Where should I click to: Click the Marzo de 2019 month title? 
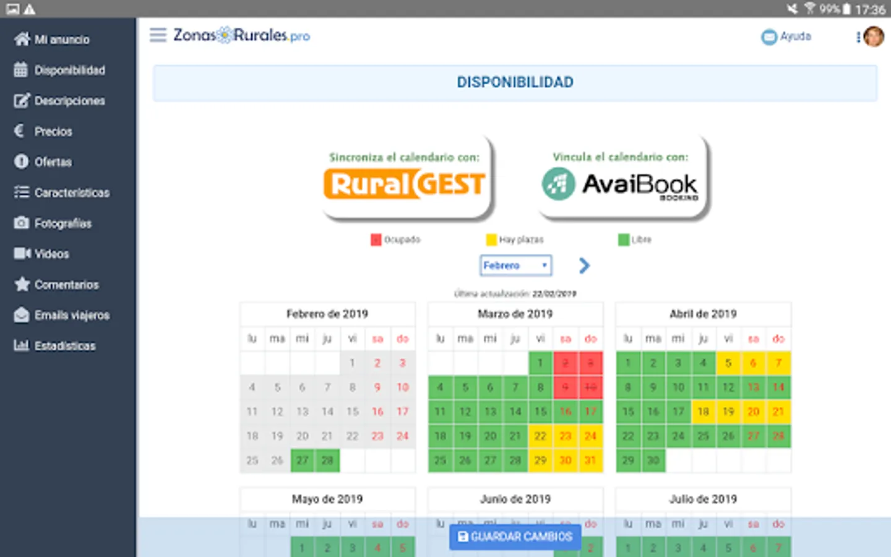point(515,314)
